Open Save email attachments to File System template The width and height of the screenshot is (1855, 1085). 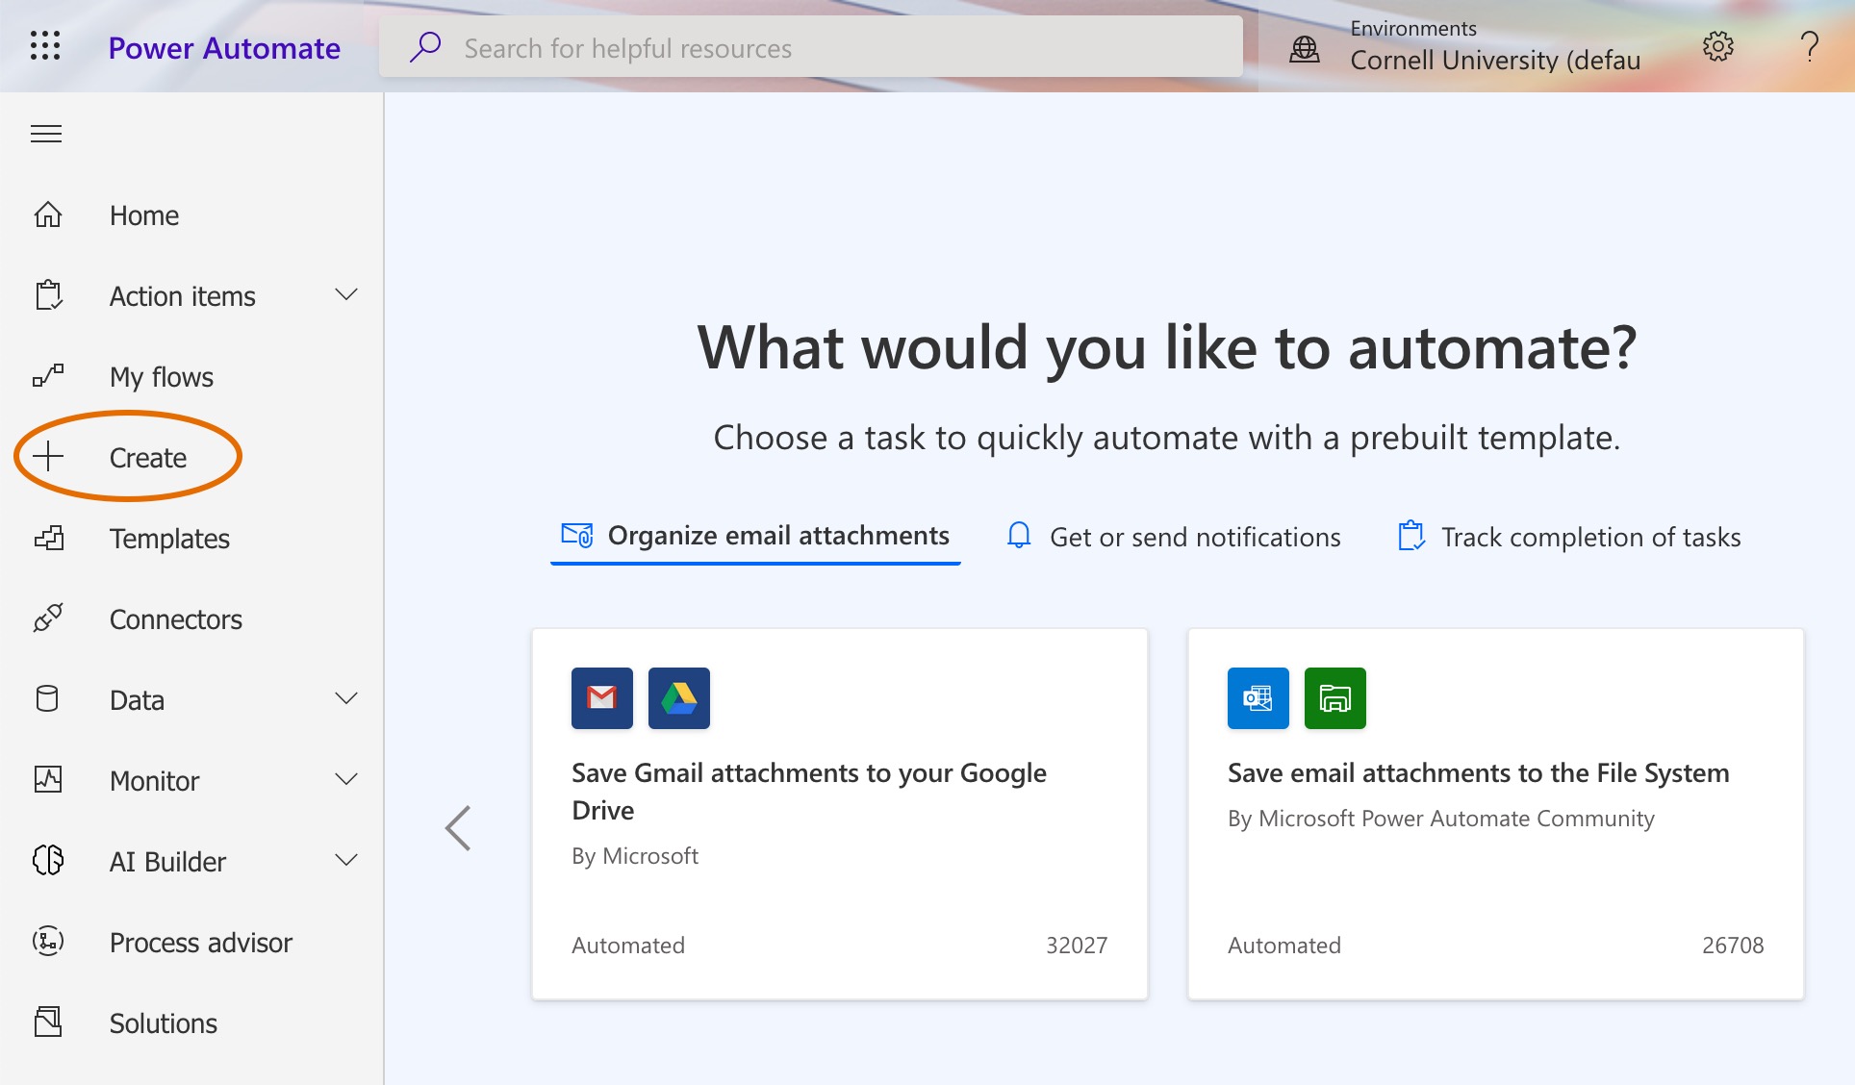1496,814
